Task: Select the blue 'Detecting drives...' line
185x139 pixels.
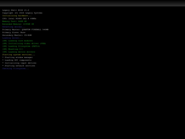Action: pyautogui.click(x=14, y=27)
